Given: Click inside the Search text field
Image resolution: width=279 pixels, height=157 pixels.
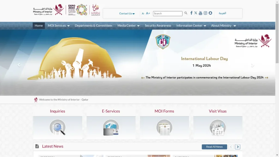Looking at the screenshot, I should point(168,14).
